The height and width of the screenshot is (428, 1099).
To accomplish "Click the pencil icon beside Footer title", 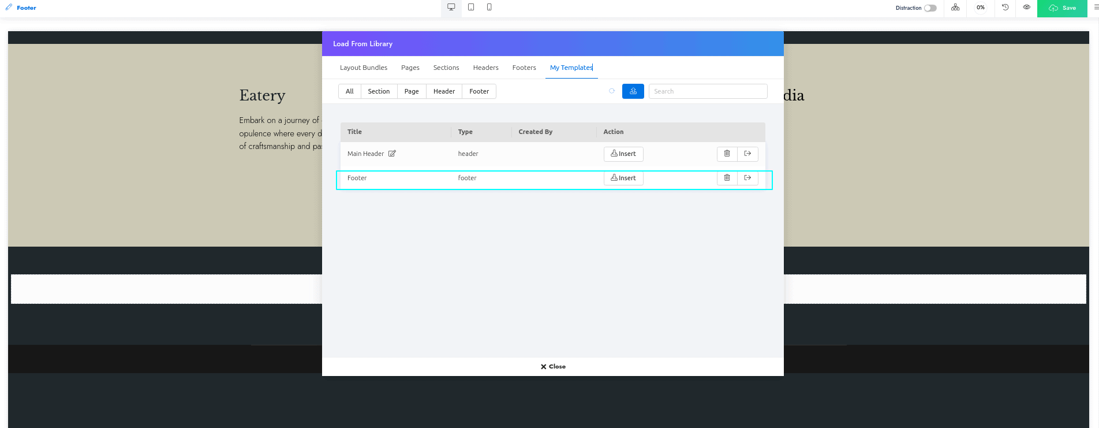I will 9,8.
